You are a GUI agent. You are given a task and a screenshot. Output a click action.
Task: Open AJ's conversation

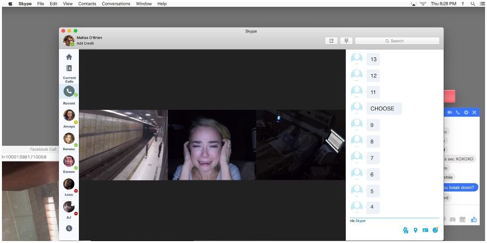[69, 207]
